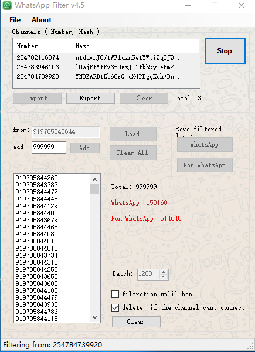Screen dimensions: 255x352
Task: Select number 919705844118 in list
Action: tap(36, 319)
